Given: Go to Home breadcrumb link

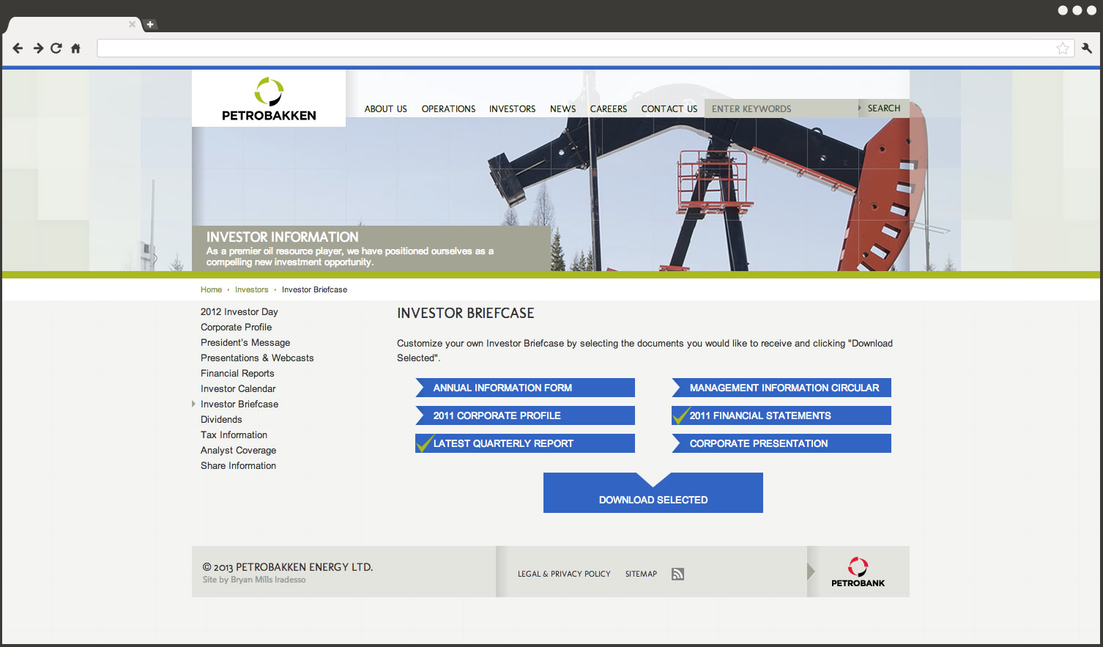Looking at the screenshot, I should [x=211, y=289].
